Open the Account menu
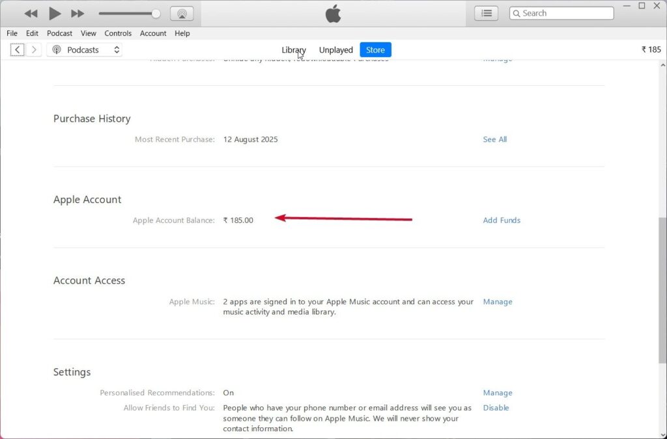 (x=153, y=33)
